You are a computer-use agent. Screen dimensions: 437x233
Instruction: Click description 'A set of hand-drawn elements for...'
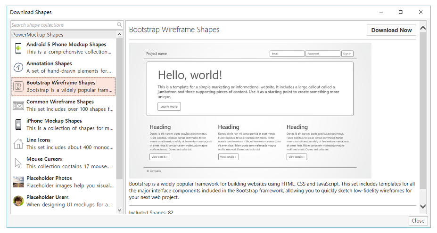coord(68,71)
